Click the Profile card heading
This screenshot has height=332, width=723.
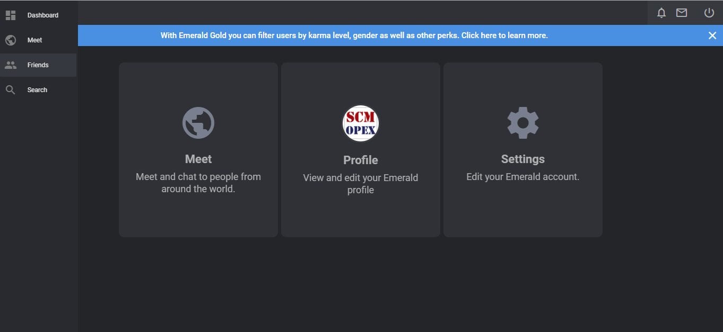(x=361, y=160)
